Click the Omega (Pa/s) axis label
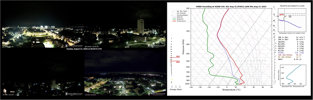This screenshot has width=313, height=100. coord(176,90)
